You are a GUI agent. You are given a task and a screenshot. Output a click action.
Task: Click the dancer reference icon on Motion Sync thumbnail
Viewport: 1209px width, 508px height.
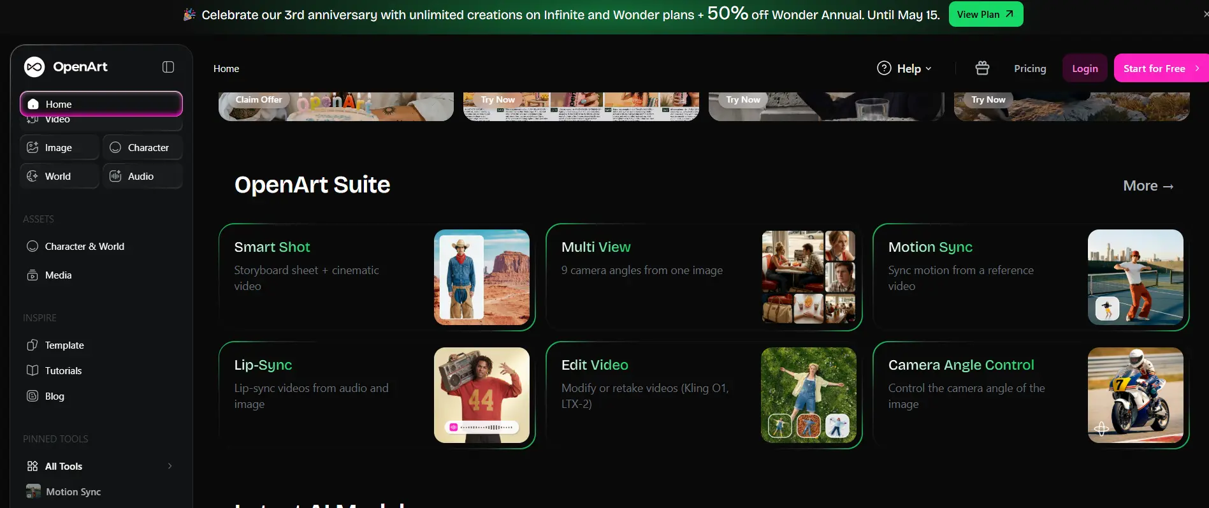1107,308
